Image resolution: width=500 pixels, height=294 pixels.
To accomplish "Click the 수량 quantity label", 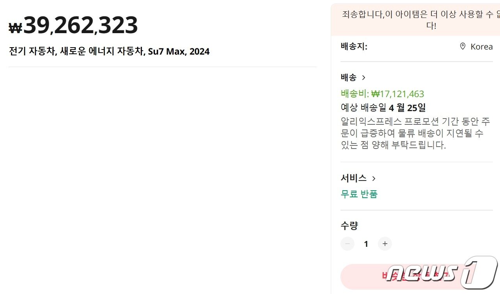I will (x=349, y=225).
